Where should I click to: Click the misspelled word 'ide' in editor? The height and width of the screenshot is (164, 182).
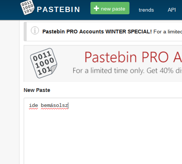point(33,105)
